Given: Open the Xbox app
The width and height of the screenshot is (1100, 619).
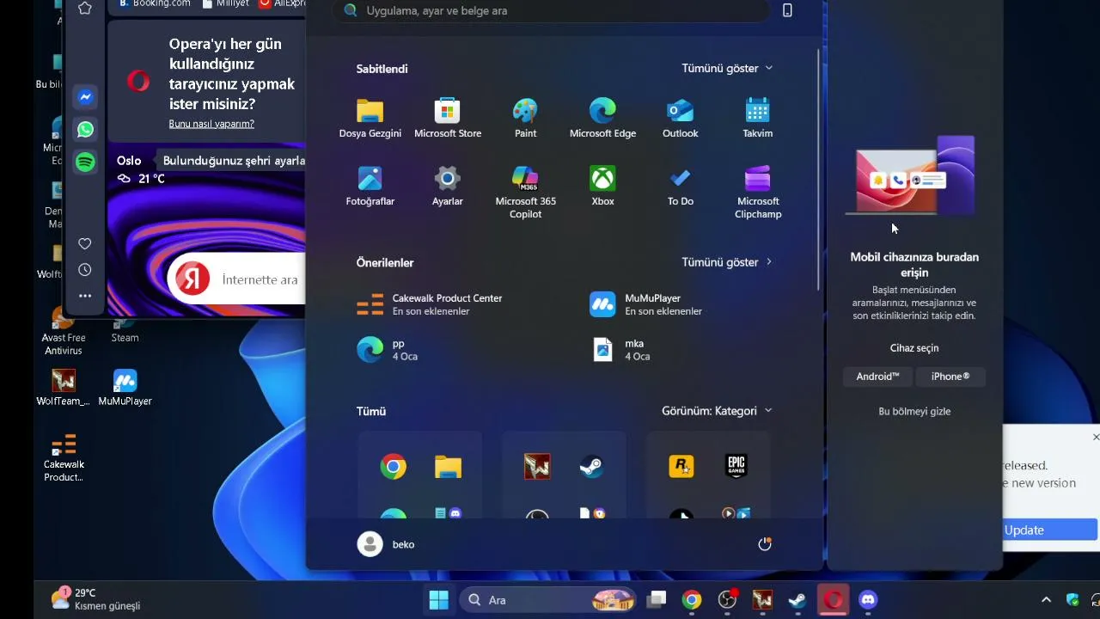Looking at the screenshot, I should [602, 187].
